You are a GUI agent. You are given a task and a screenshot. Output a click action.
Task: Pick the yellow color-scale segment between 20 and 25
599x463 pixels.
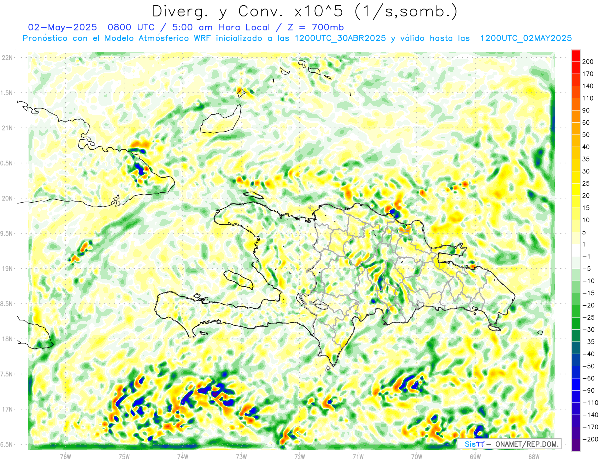(x=576, y=190)
